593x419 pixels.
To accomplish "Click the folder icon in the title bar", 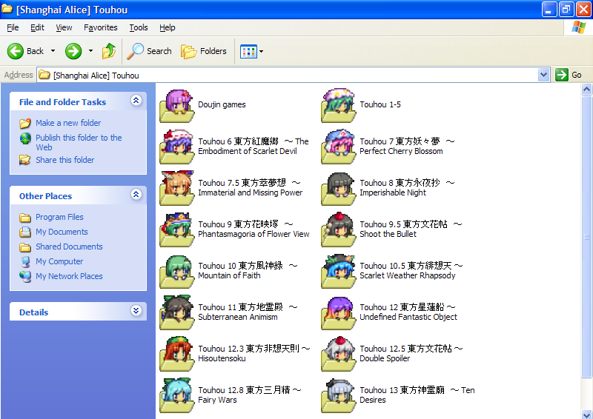I will (x=7, y=9).
